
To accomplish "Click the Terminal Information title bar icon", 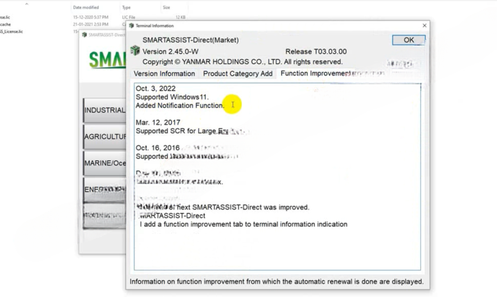I will click(132, 26).
